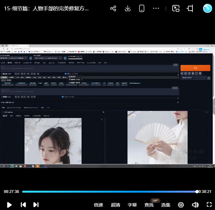Share this video using the share icon

click(x=113, y=9)
